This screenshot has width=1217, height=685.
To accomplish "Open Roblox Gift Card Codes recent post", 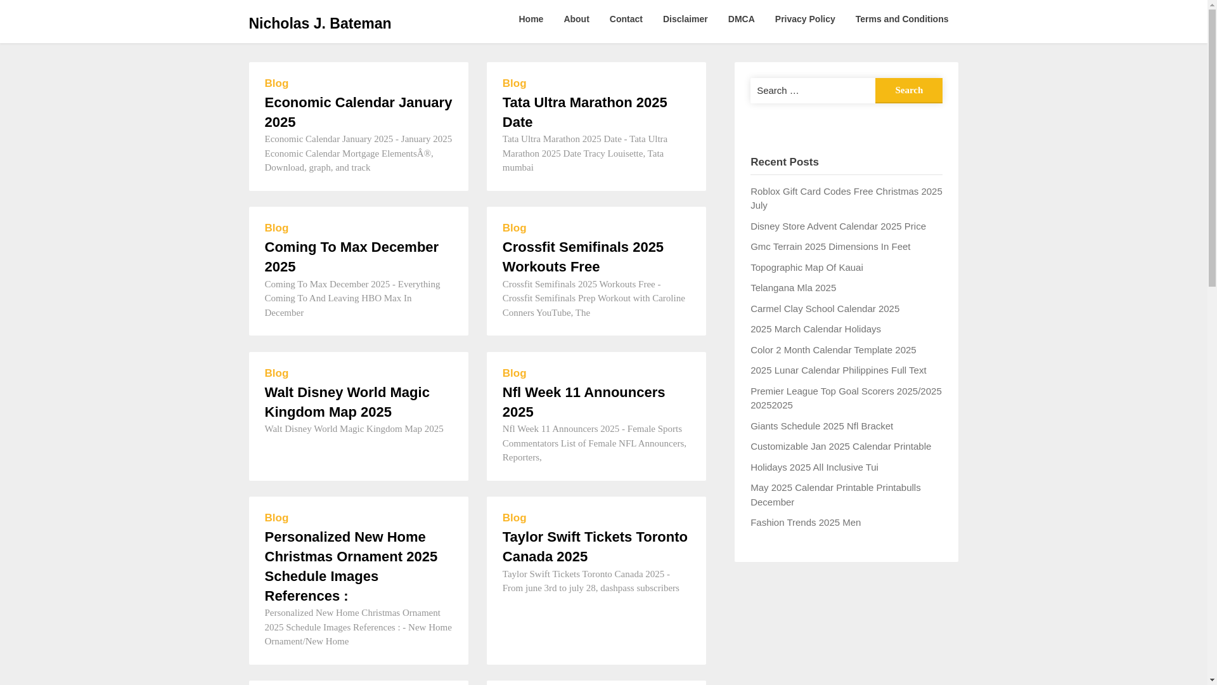I will coord(846,198).
